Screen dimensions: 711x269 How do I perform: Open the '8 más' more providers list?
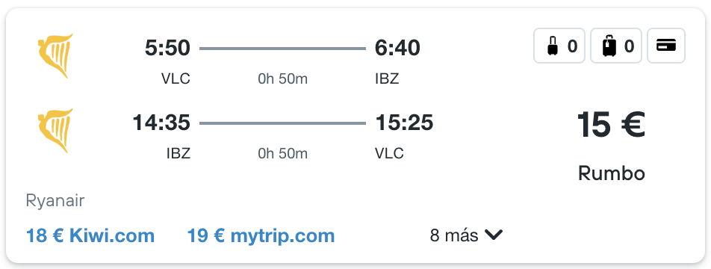click(x=466, y=235)
